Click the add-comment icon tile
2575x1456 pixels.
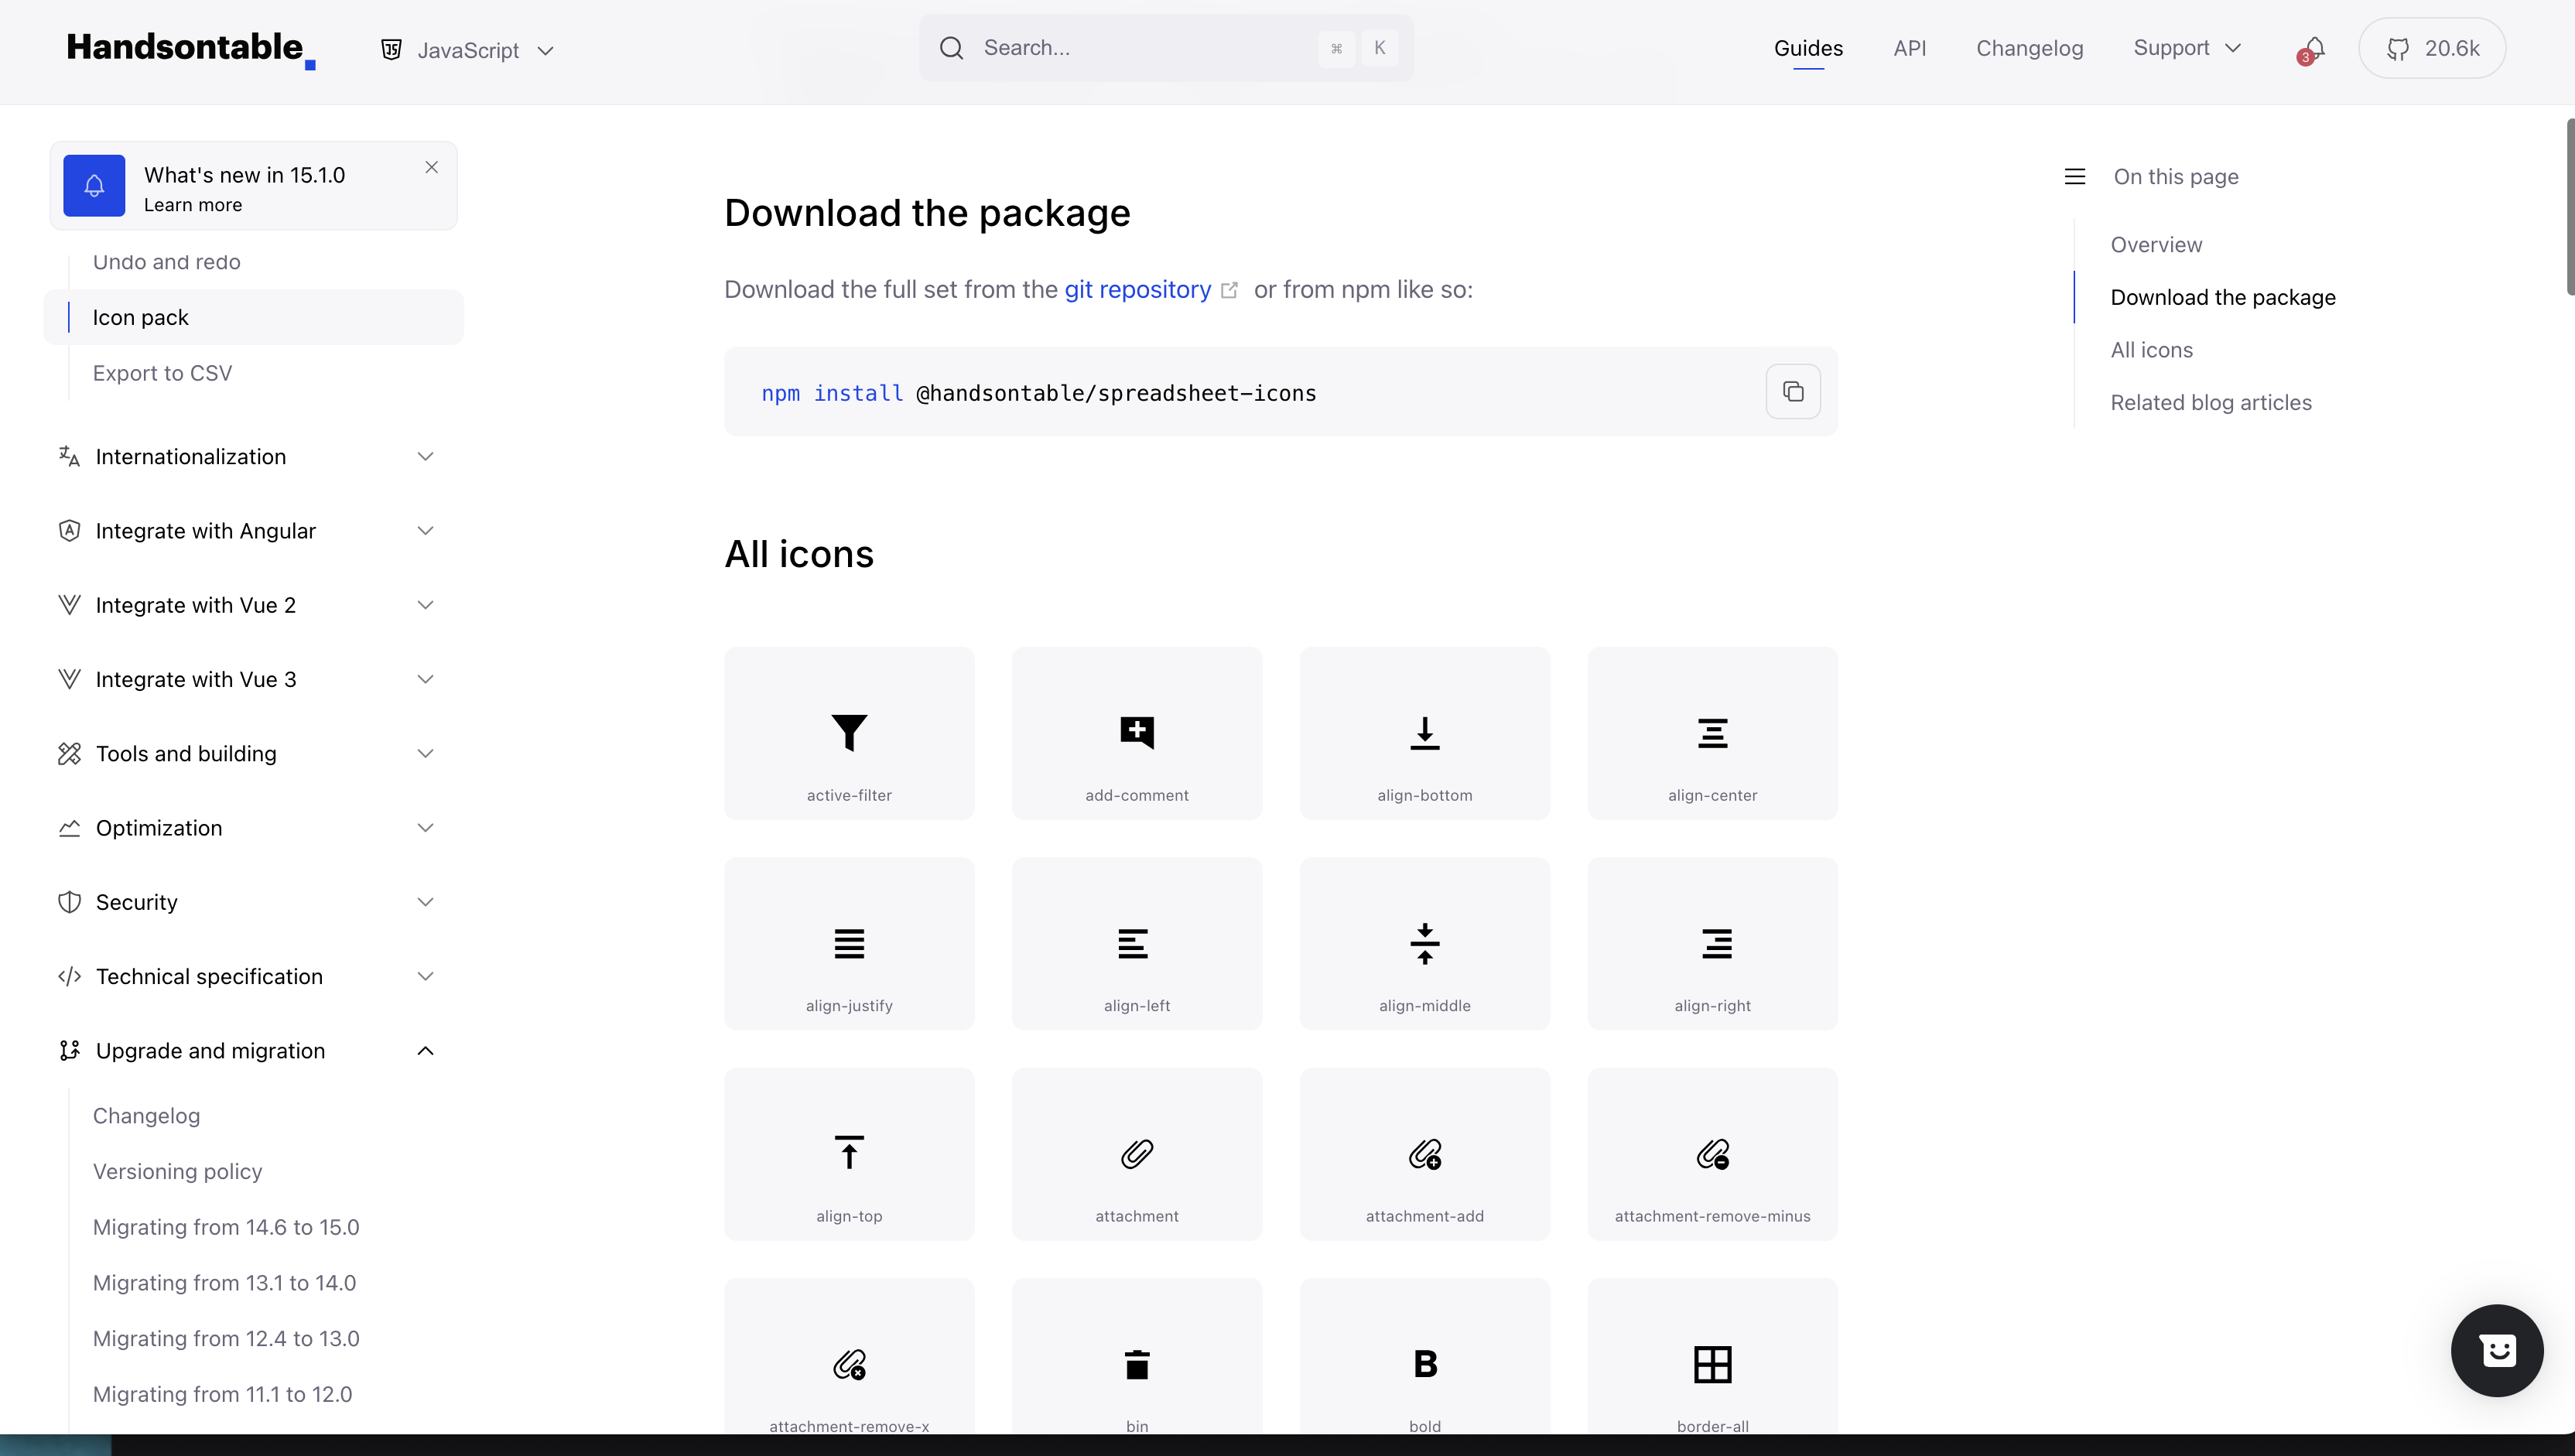[x=1136, y=733]
